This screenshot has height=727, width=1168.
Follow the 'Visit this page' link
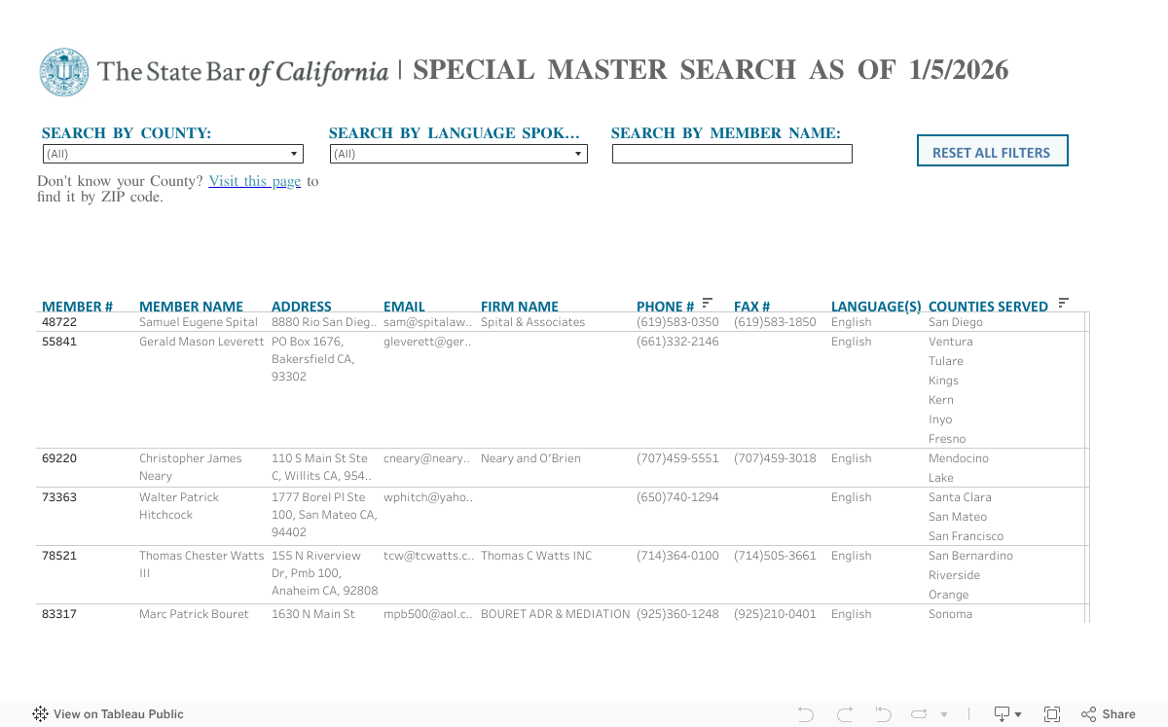(254, 181)
